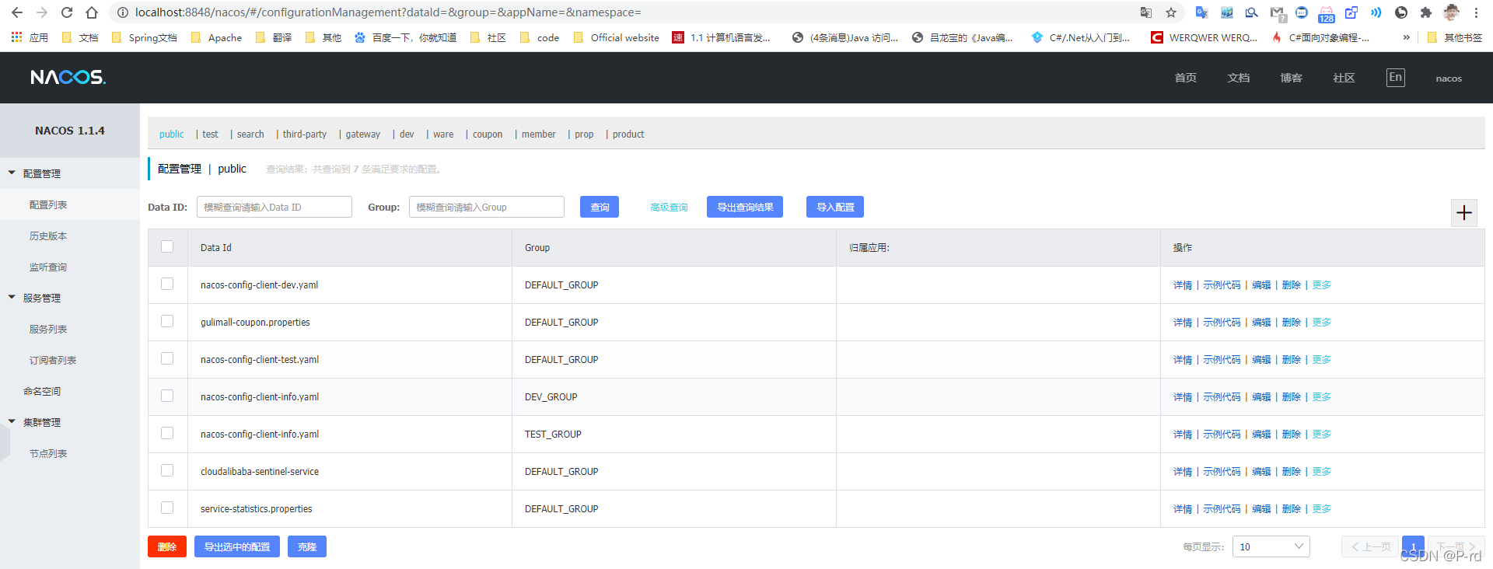Expand 更多 for nacos-config-client-dev.yaml
This screenshot has width=1493, height=569.
pyautogui.click(x=1321, y=285)
